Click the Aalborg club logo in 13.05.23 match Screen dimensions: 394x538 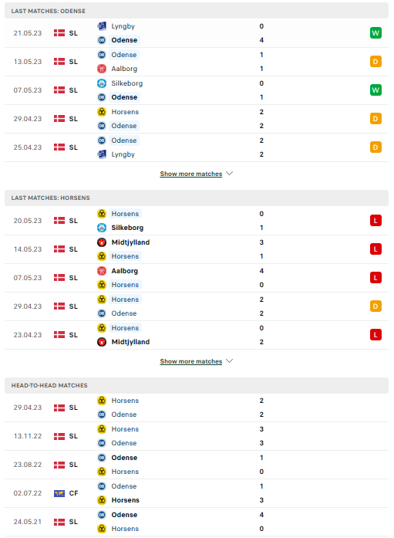tap(102, 69)
